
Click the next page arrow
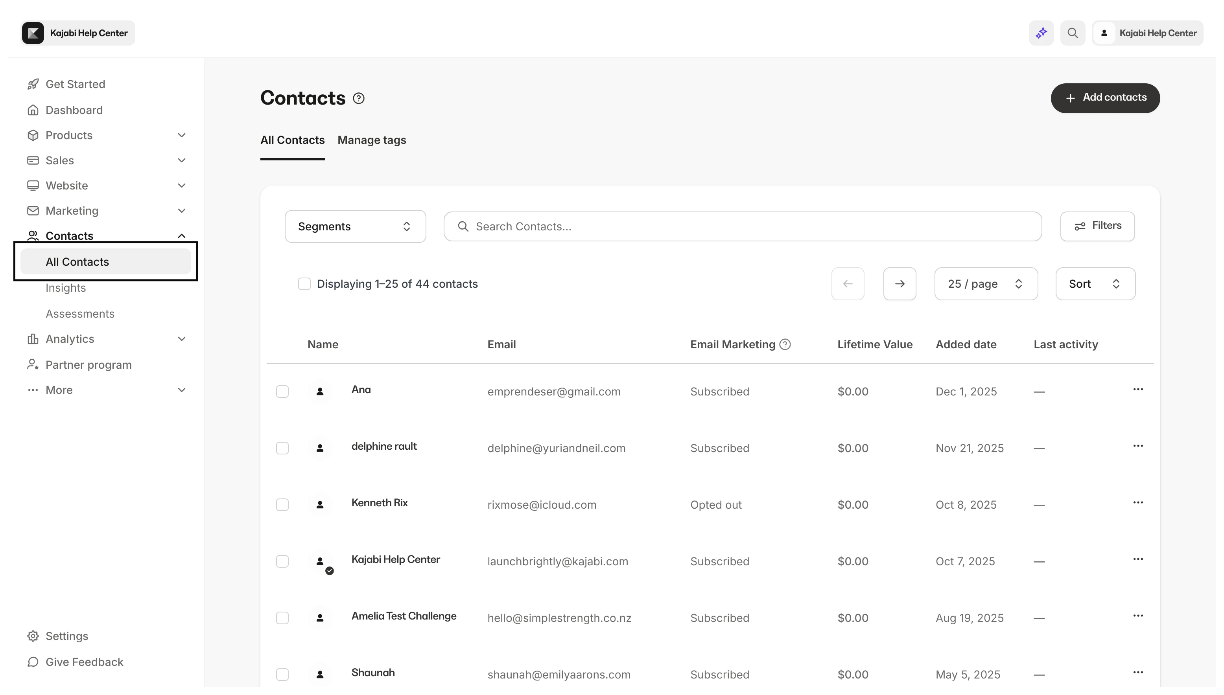[899, 283]
